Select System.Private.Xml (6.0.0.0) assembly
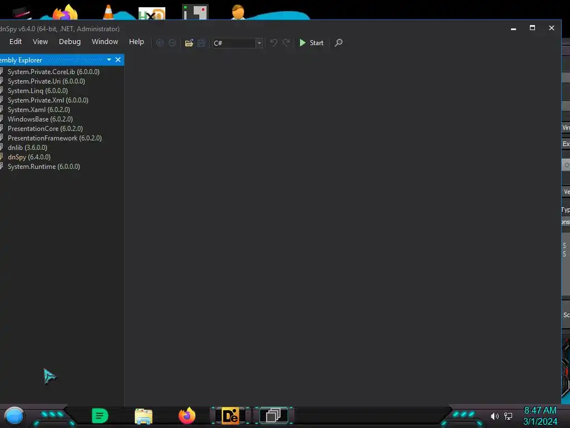 (48, 100)
